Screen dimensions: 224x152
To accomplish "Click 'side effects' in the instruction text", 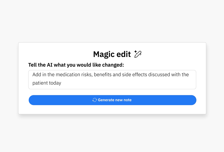I will pos(135,74).
